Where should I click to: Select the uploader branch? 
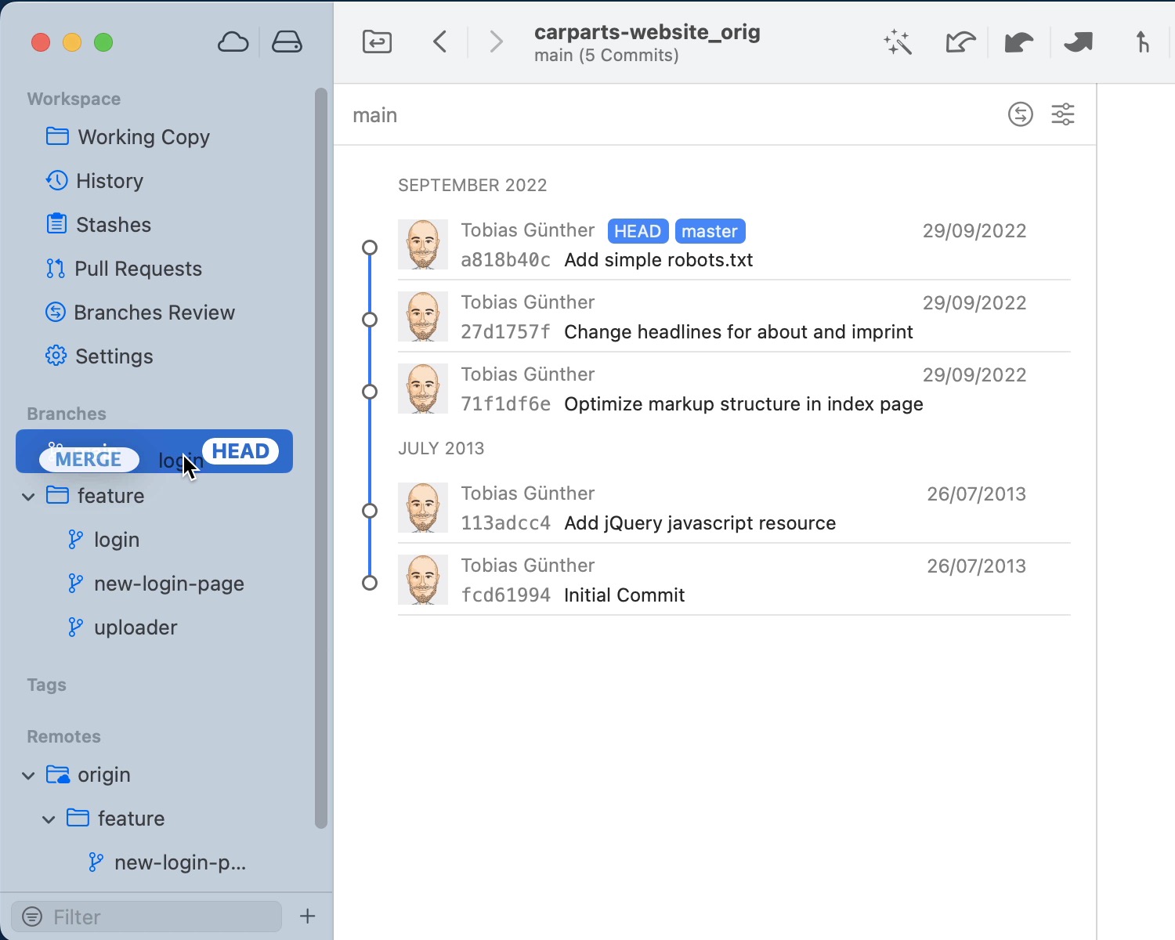click(x=135, y=627)
